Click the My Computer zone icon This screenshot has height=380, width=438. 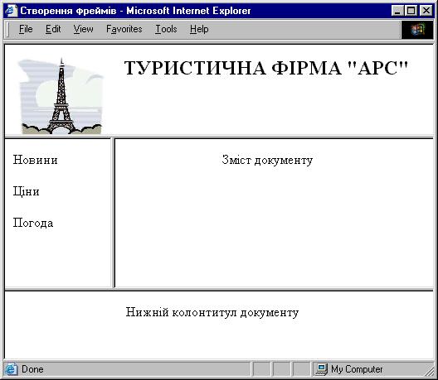tap(322, 369)
